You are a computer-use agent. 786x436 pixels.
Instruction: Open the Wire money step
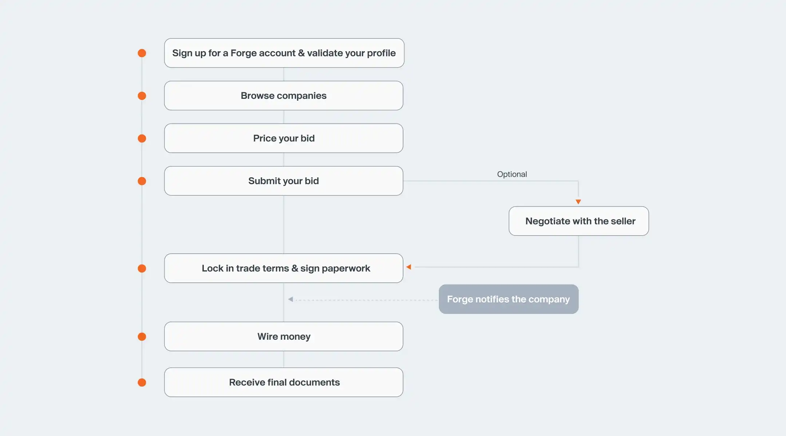click(284, 336)
